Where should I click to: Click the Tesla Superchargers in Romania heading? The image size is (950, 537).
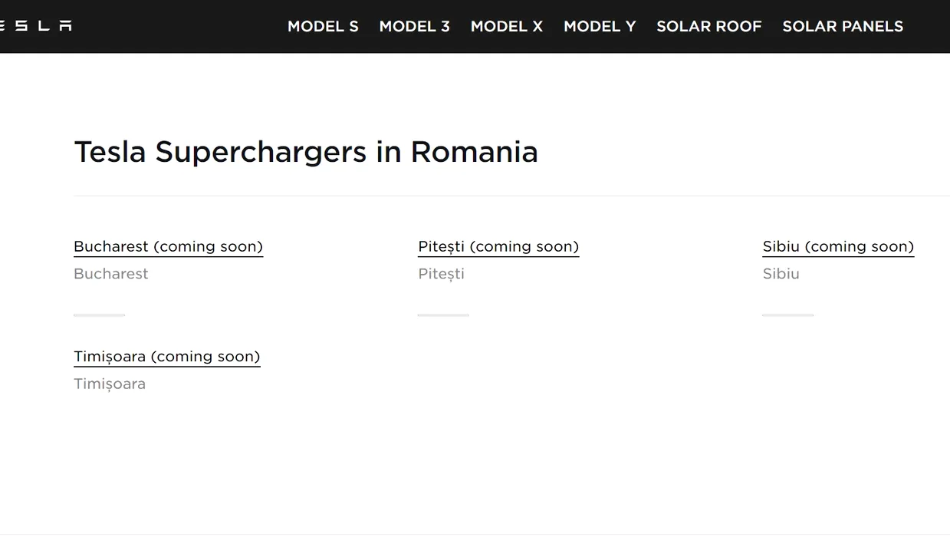(306, 152)
